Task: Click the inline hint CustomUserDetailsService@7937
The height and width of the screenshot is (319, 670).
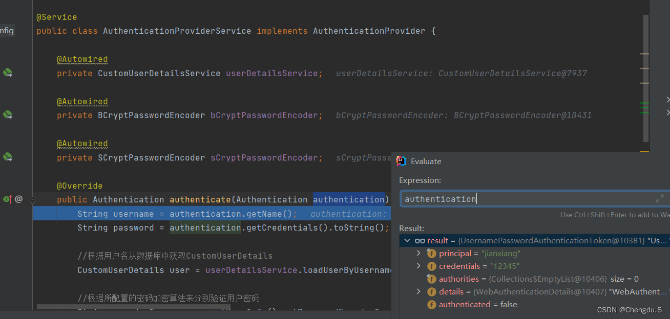Action: (x=513, y=73)
